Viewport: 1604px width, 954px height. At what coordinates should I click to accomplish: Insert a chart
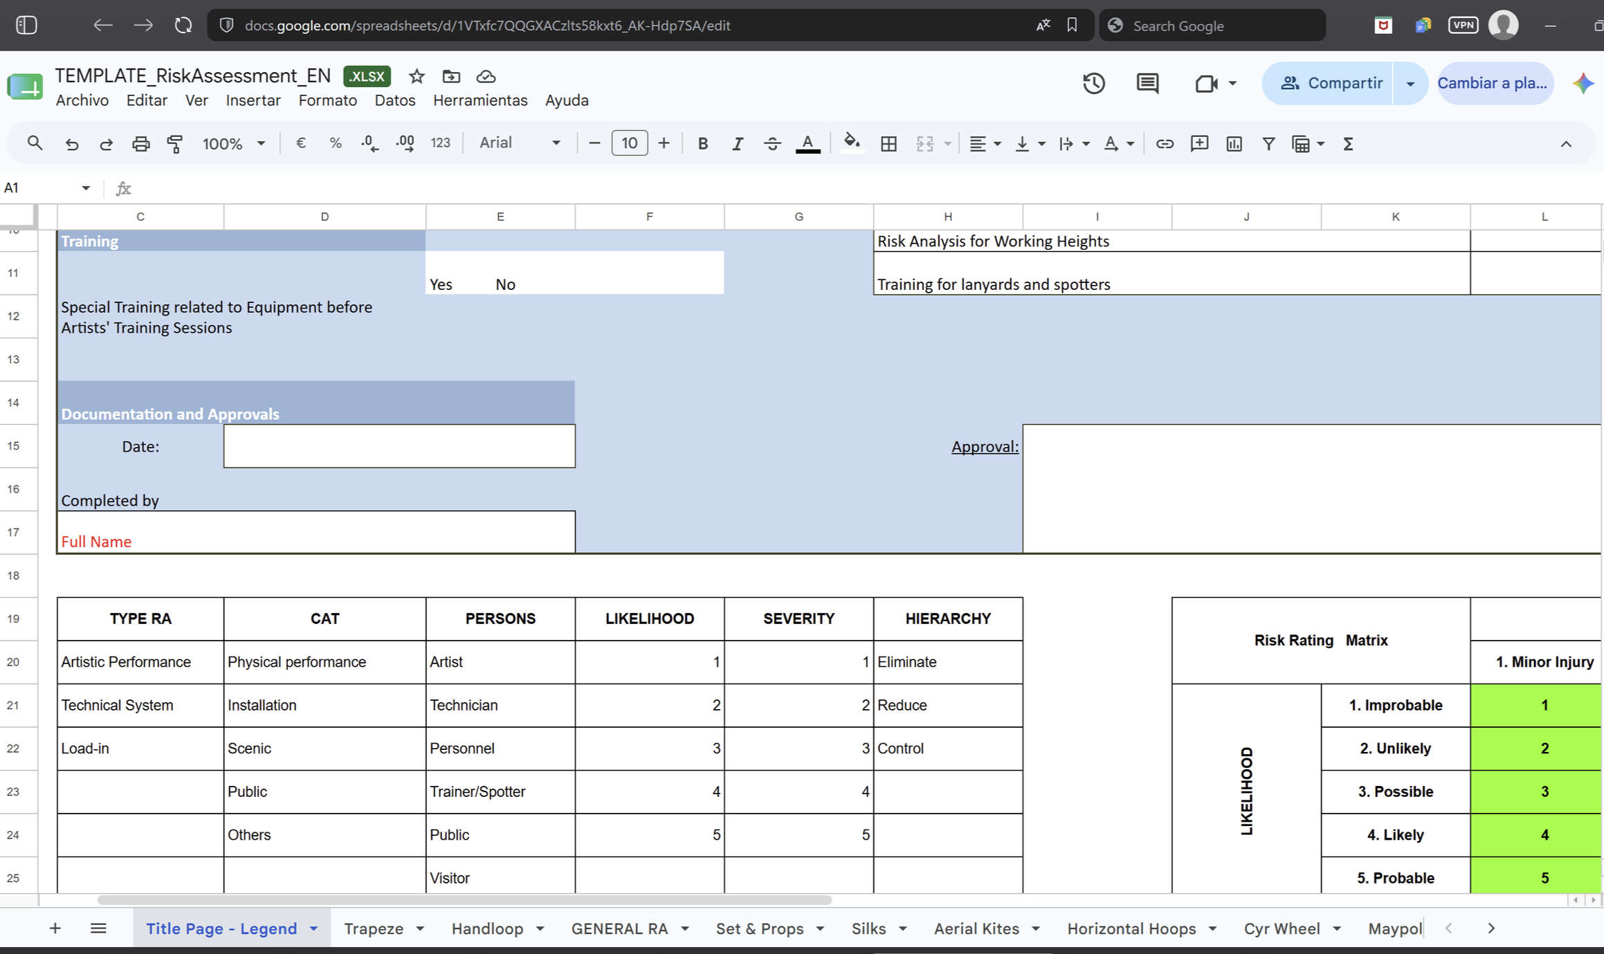[x=1234, y=143]
